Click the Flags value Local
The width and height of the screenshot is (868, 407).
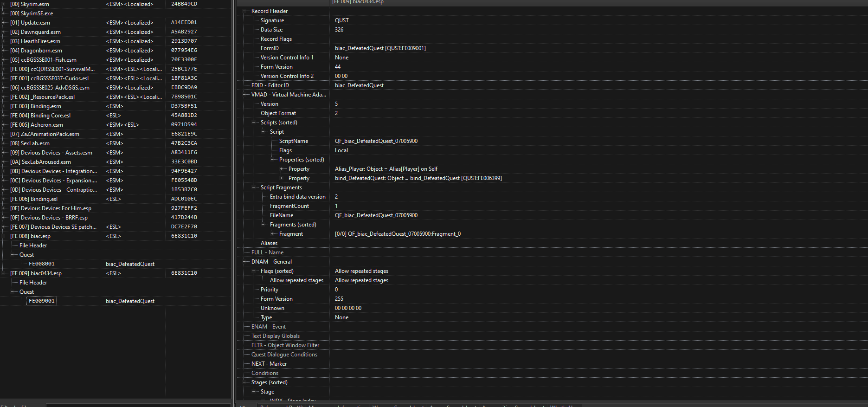[341, 150]
